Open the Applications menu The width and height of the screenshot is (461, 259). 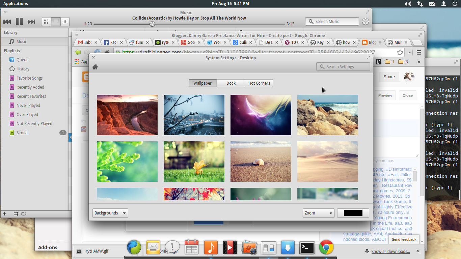point(16,4)
